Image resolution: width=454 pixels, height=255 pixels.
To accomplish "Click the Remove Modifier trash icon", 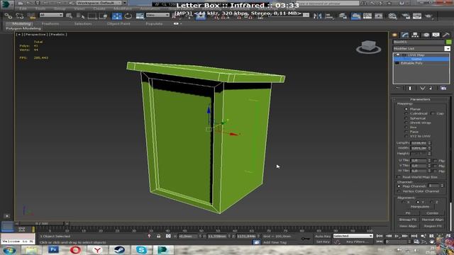I will point(431,88).
